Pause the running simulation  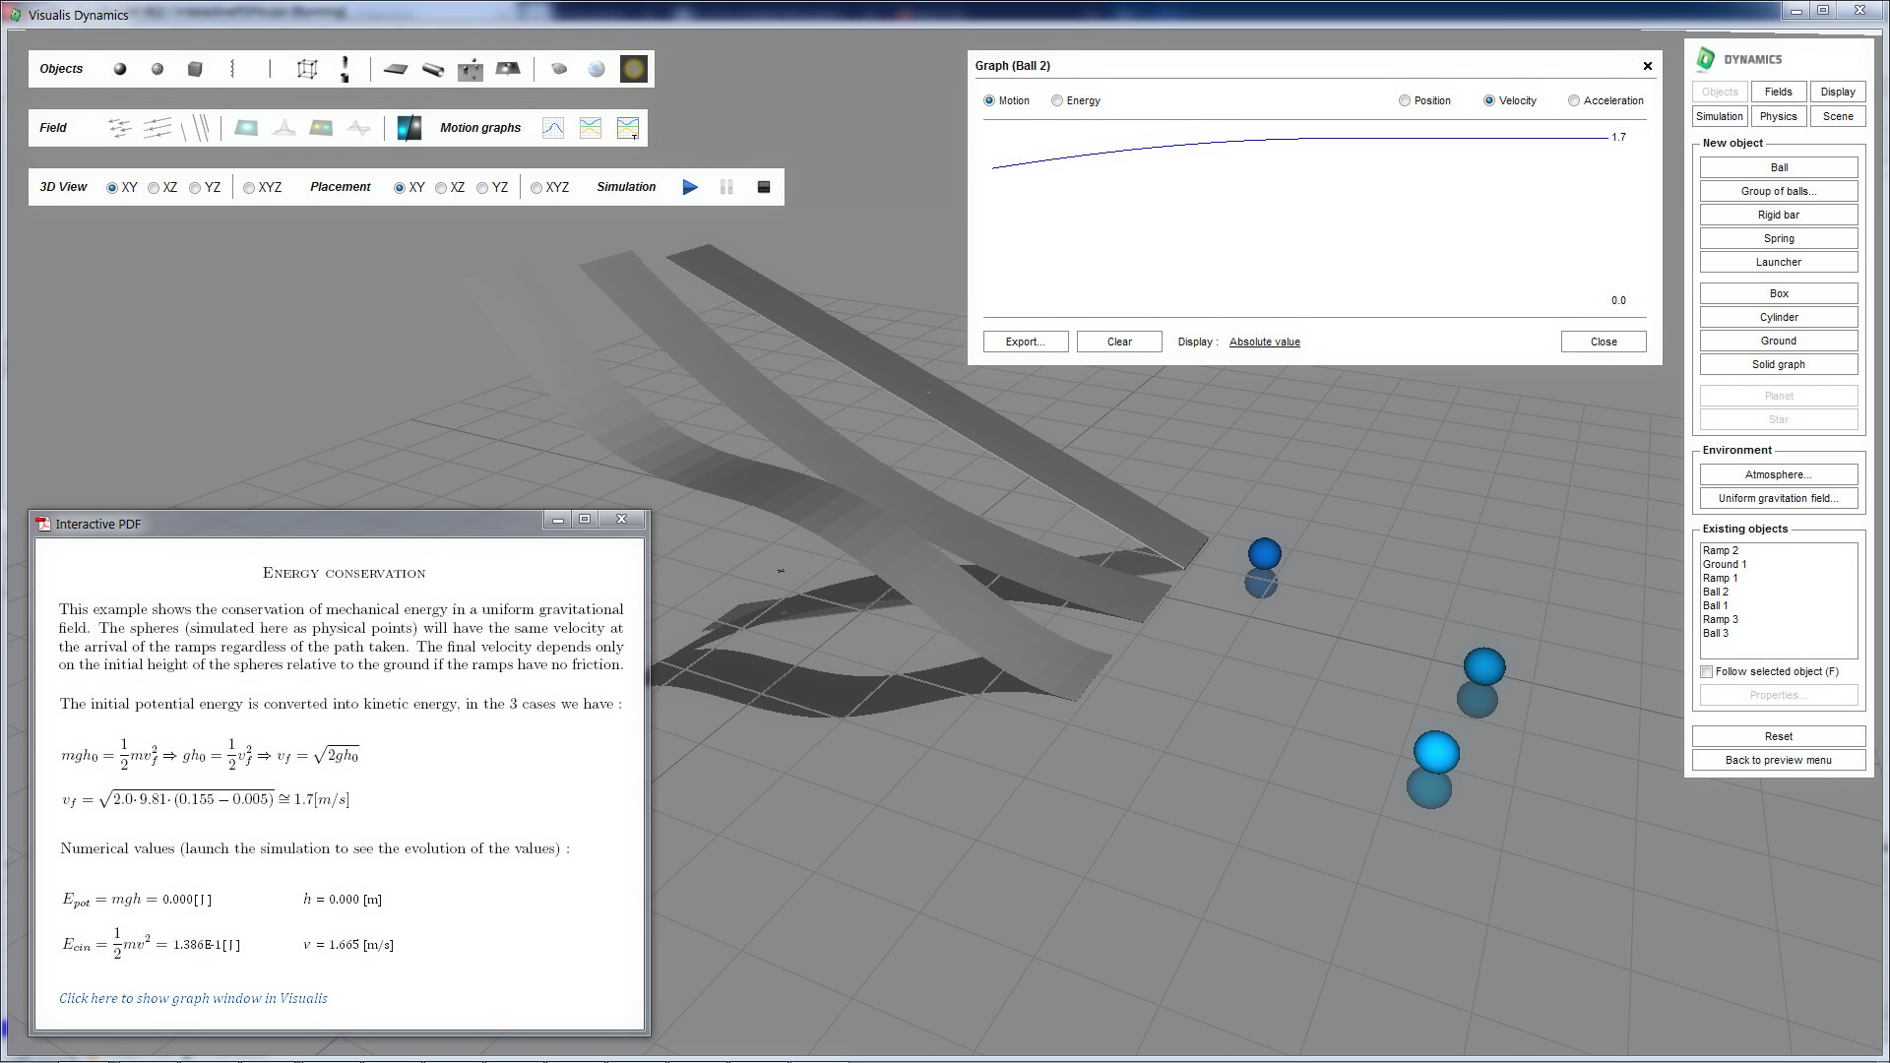point(726,187)
